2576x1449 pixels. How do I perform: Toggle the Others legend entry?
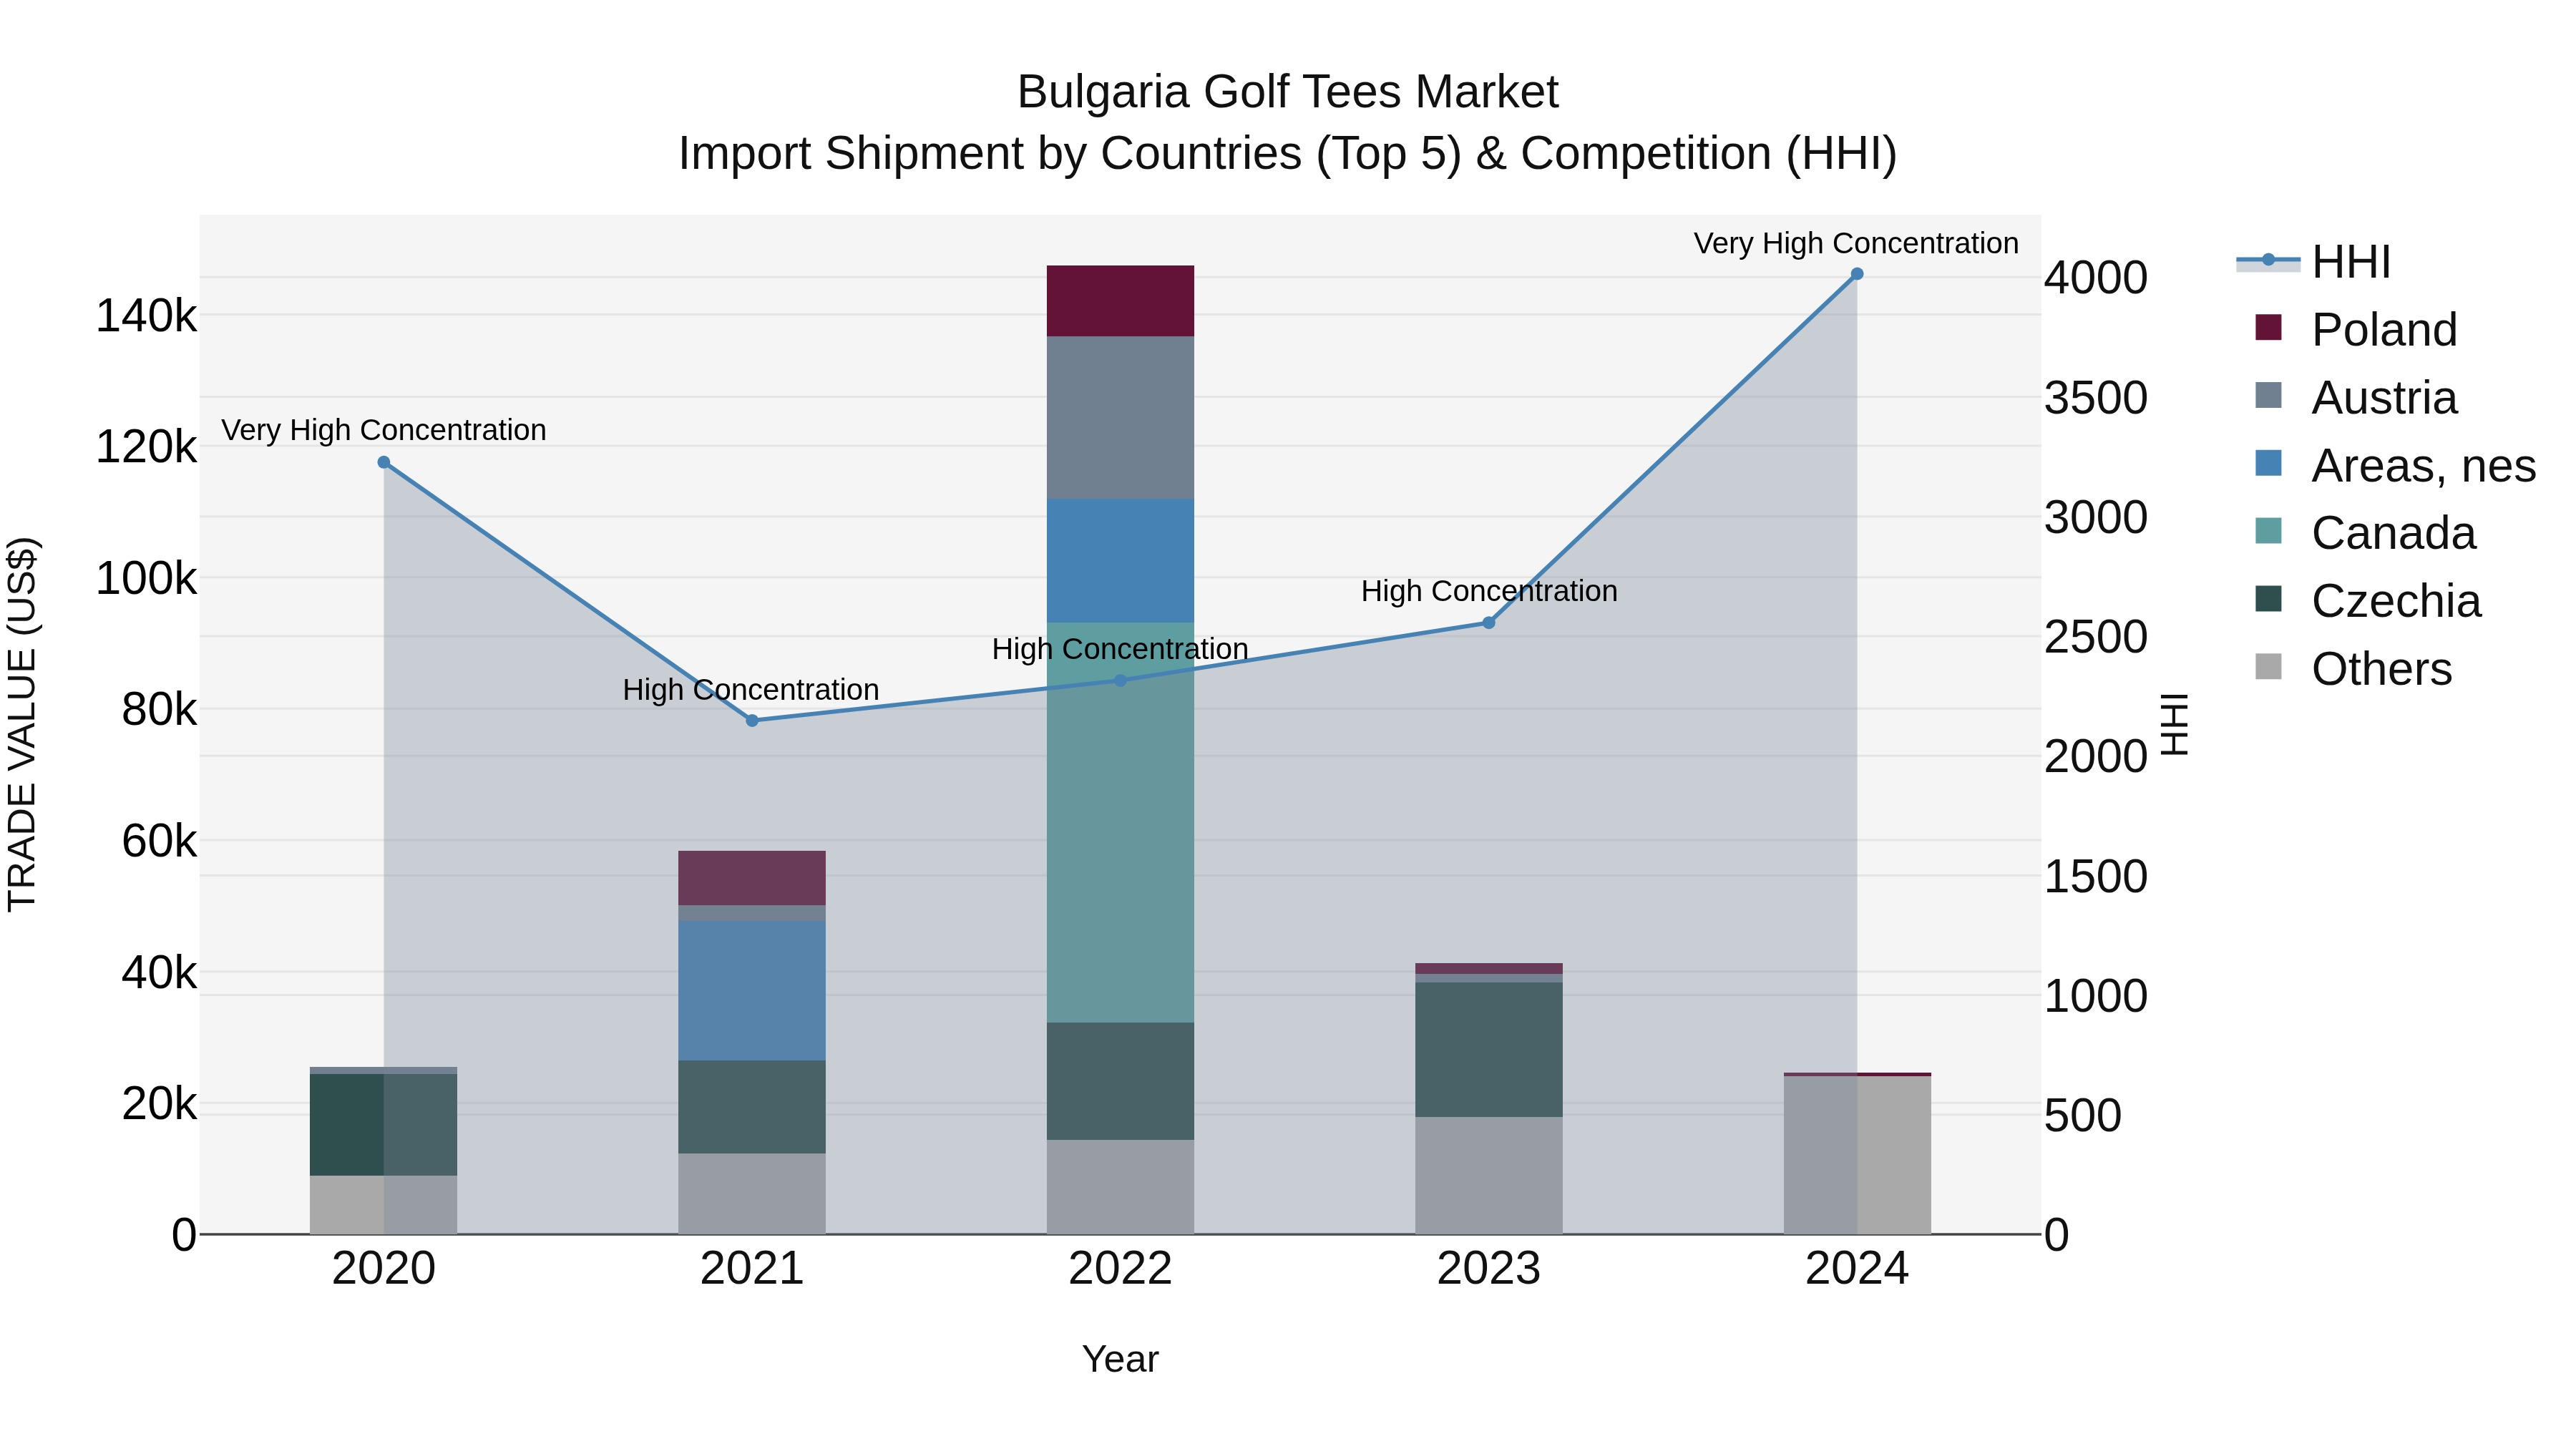[2353, 668]
